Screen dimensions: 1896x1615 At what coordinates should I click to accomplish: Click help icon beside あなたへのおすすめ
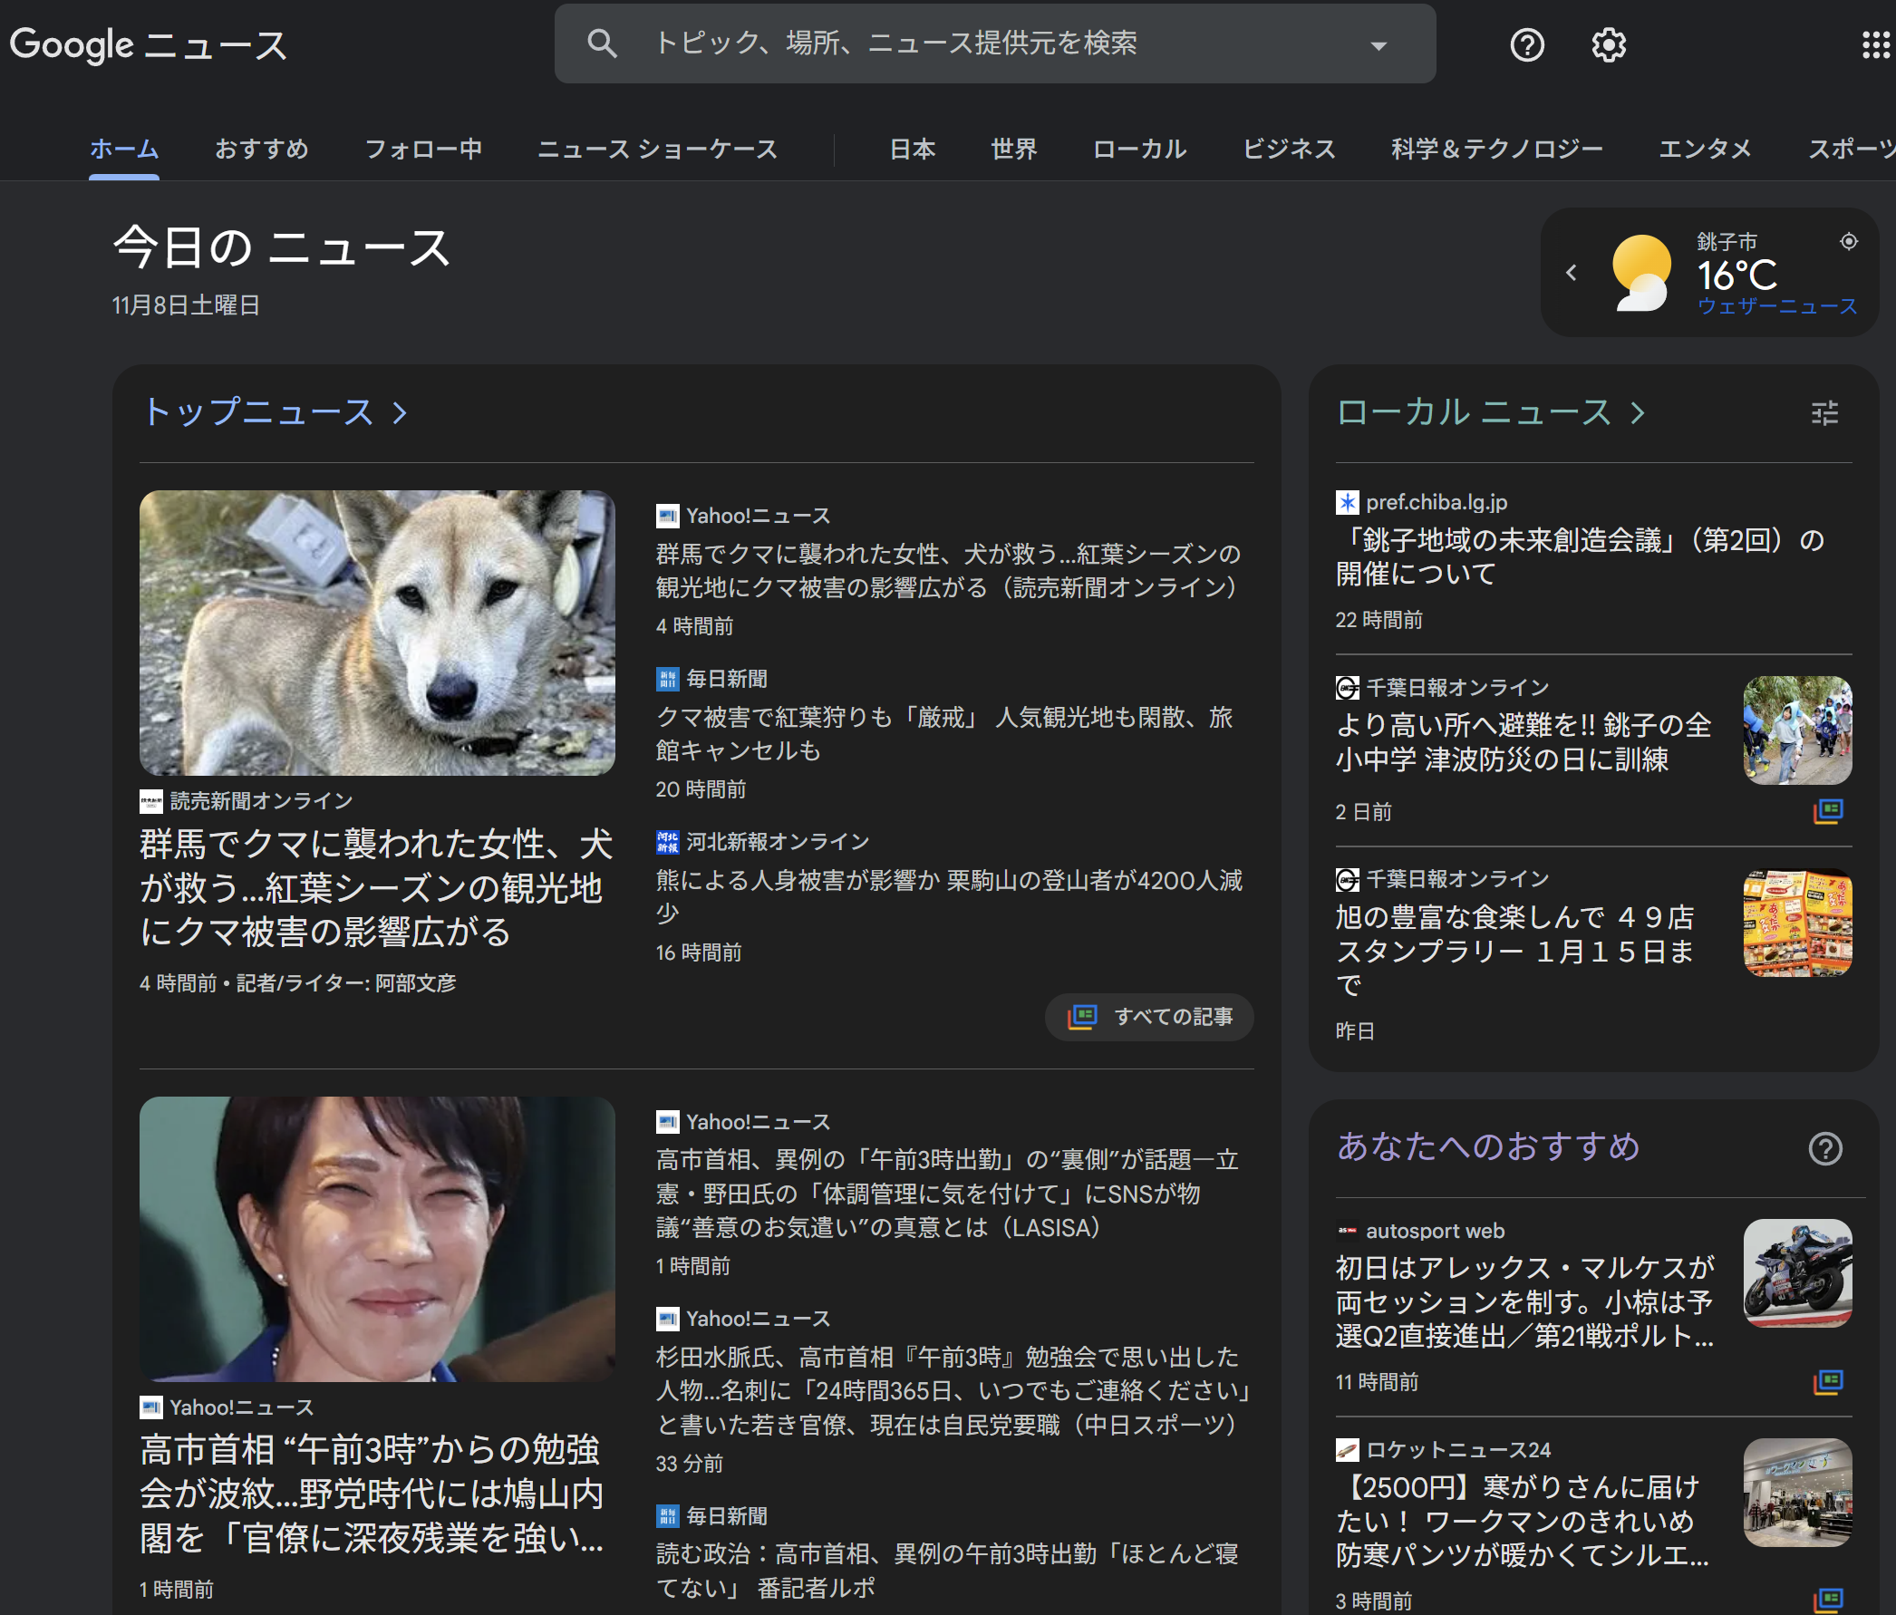[x=1824, y=1148]
